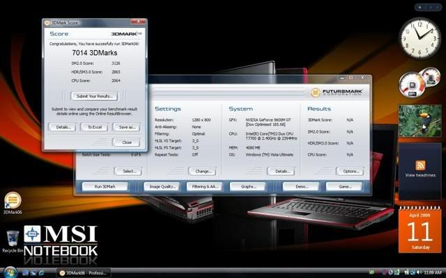
Task: Open Image Quality tool
Action: (x=162, y=187)
